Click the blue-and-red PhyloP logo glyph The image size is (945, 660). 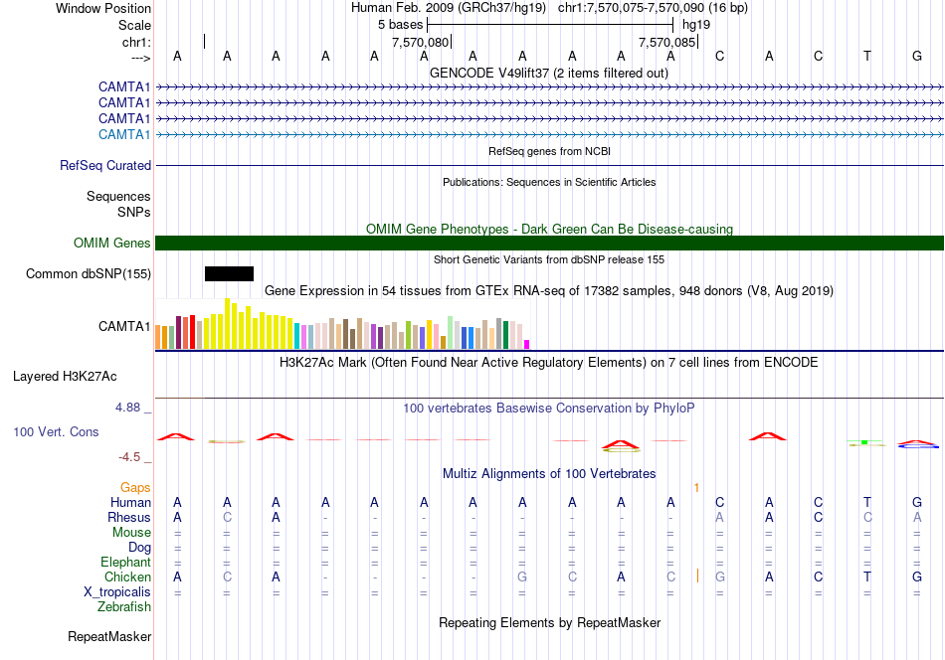pyautogui.click(x=918, y=444)
